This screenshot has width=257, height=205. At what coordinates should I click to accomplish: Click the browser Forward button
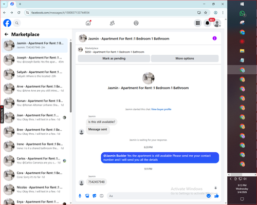pos(12,13)
